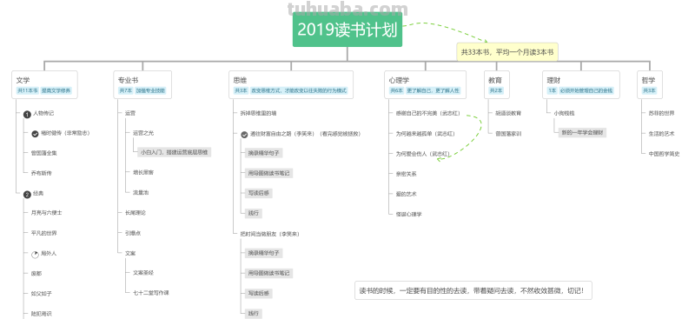Select the 曾国藩全集 node
Screen dimensions: 695x319
tap(44, 153)
